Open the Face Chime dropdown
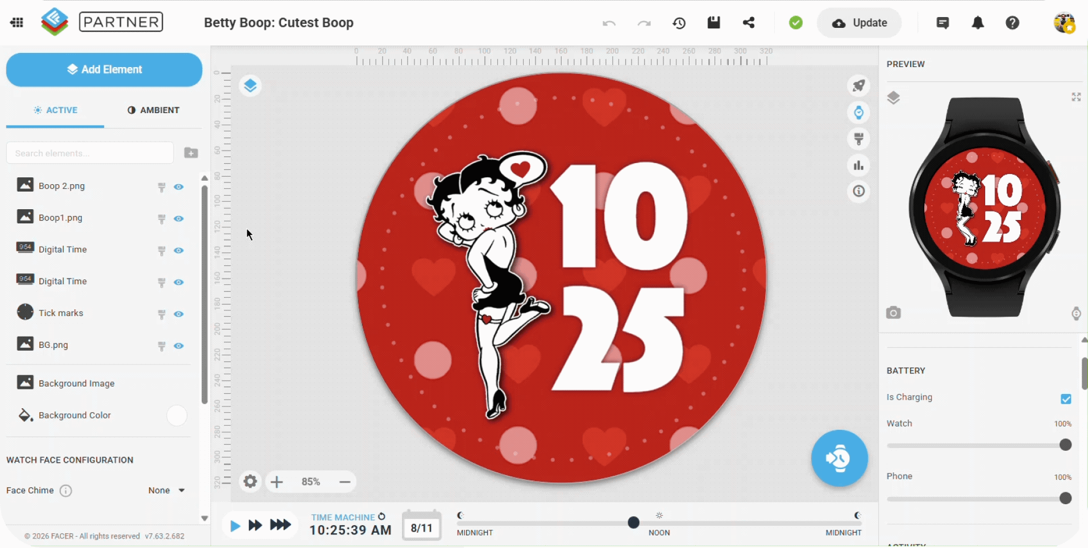 coord(166,491)
